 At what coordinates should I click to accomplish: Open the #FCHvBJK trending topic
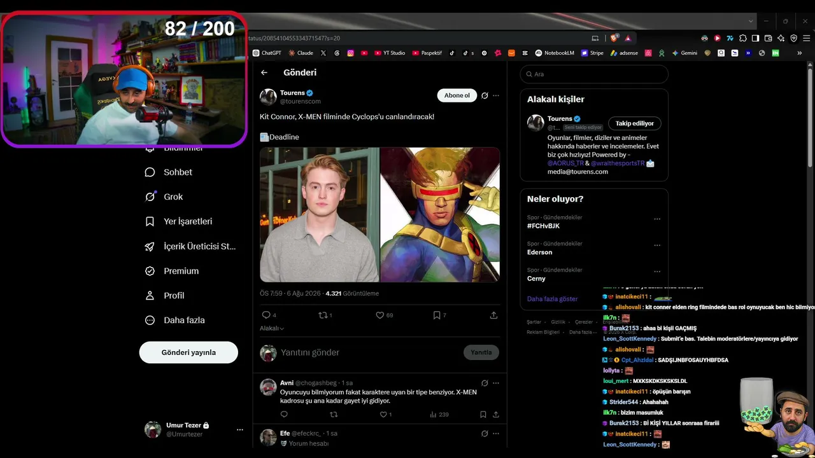[x=543, y=226]
